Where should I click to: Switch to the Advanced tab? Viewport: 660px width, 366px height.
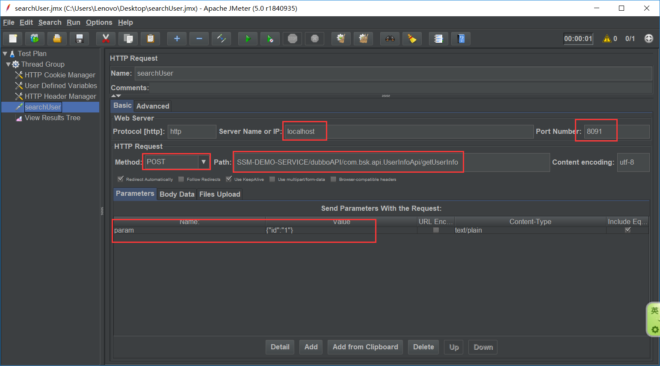click(153, 106)
